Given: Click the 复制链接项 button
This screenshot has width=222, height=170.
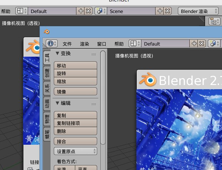Looking at the screenshot, I should coord(75,123).
